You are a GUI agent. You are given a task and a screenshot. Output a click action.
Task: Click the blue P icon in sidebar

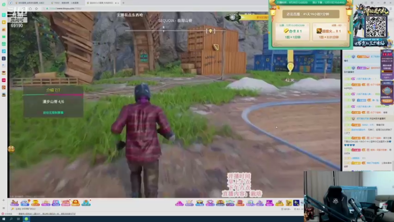tap(4, 51)
